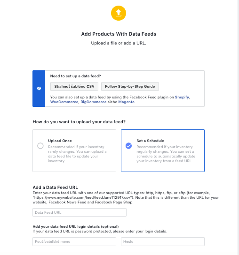This screenshot has height=255, width=239.
Task: Toggle the Set a Schedule checkmark
Action: [128, 146]
